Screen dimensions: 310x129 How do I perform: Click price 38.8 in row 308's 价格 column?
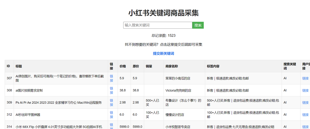(x=123, y=90)
